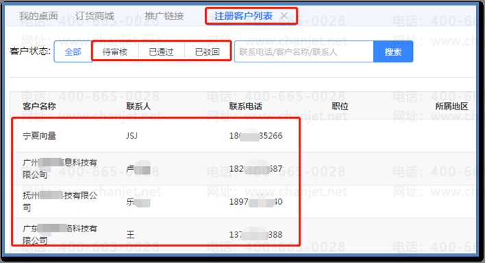Image resolution: width=485 pixels, height=263 pixels.
Task: Filter customers by 已通过 status
Action: (161, 51)
